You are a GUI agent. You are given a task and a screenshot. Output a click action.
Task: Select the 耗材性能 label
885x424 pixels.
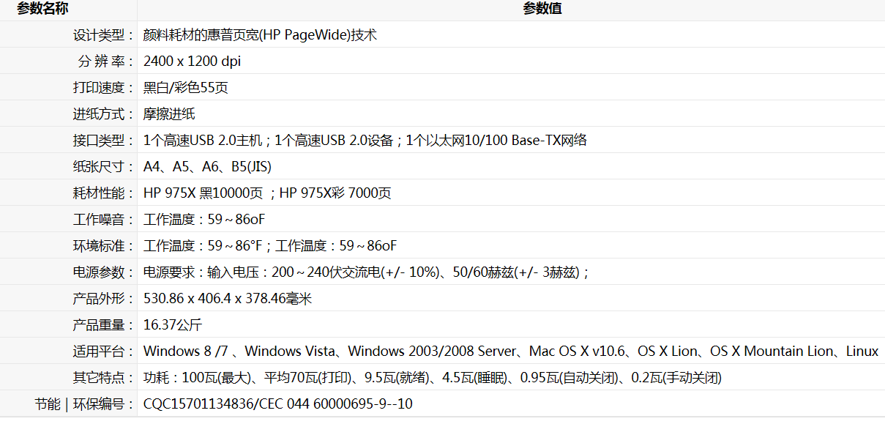[x=103, y=193]
